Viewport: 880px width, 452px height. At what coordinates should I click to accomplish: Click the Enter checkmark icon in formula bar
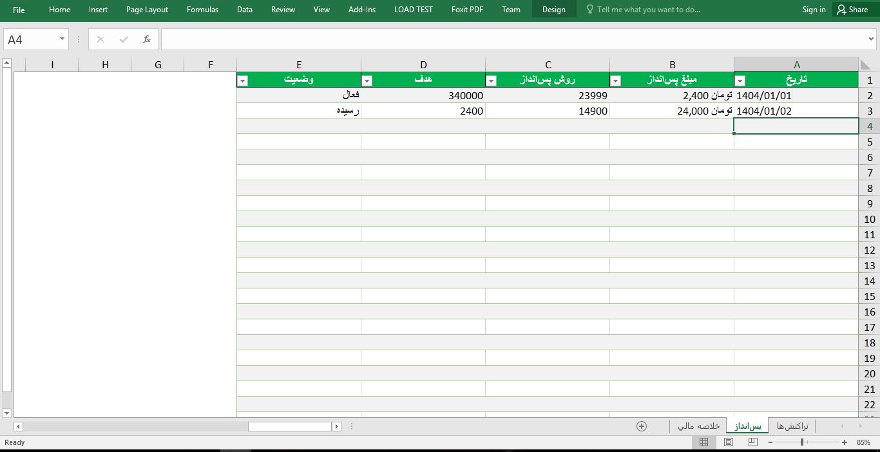click(x=124, y=39)
